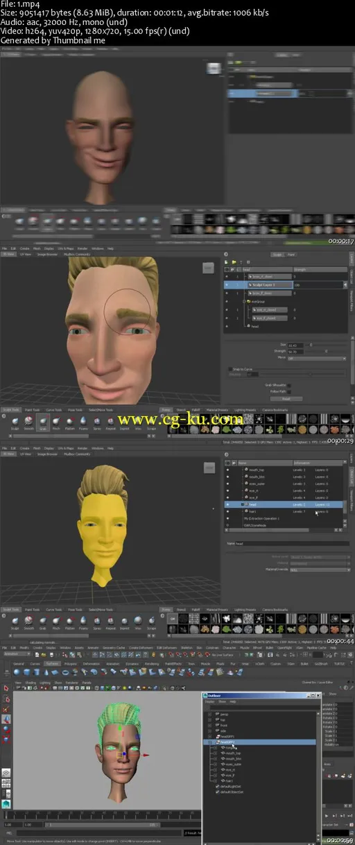Click the Name field containing head
Viewport: 355px width, 845px height.
tap(293, 544)
